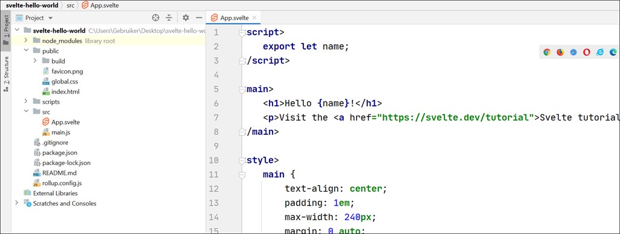
Task: Collapse all with the Project toolbar icon
Action: pos(169,18)
